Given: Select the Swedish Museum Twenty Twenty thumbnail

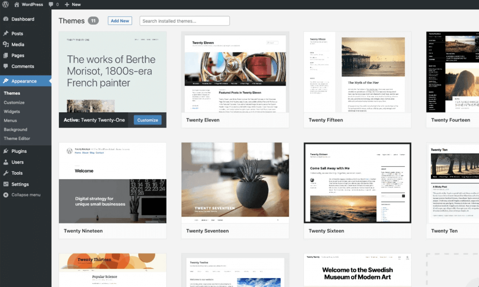Looking at the screenshot, I should (x=357, y=270).
